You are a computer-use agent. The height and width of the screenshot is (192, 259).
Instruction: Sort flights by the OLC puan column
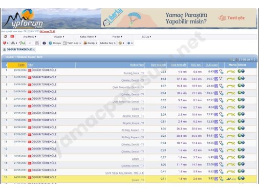click(x=212, y=65)
